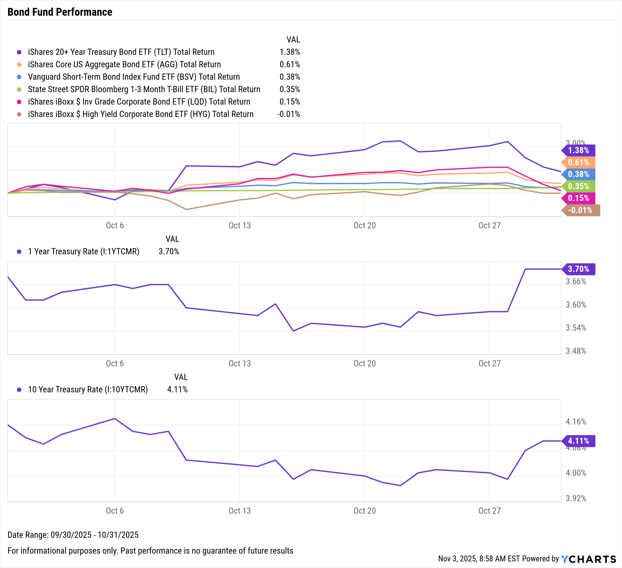Open the YCharts logo link

click(588, 559)
